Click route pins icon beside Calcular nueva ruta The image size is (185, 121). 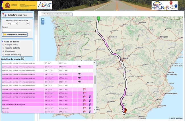tap(5, 15)
